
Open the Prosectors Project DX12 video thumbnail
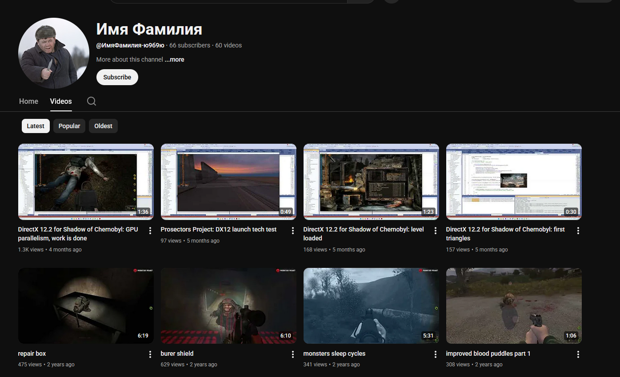point(228,181)
